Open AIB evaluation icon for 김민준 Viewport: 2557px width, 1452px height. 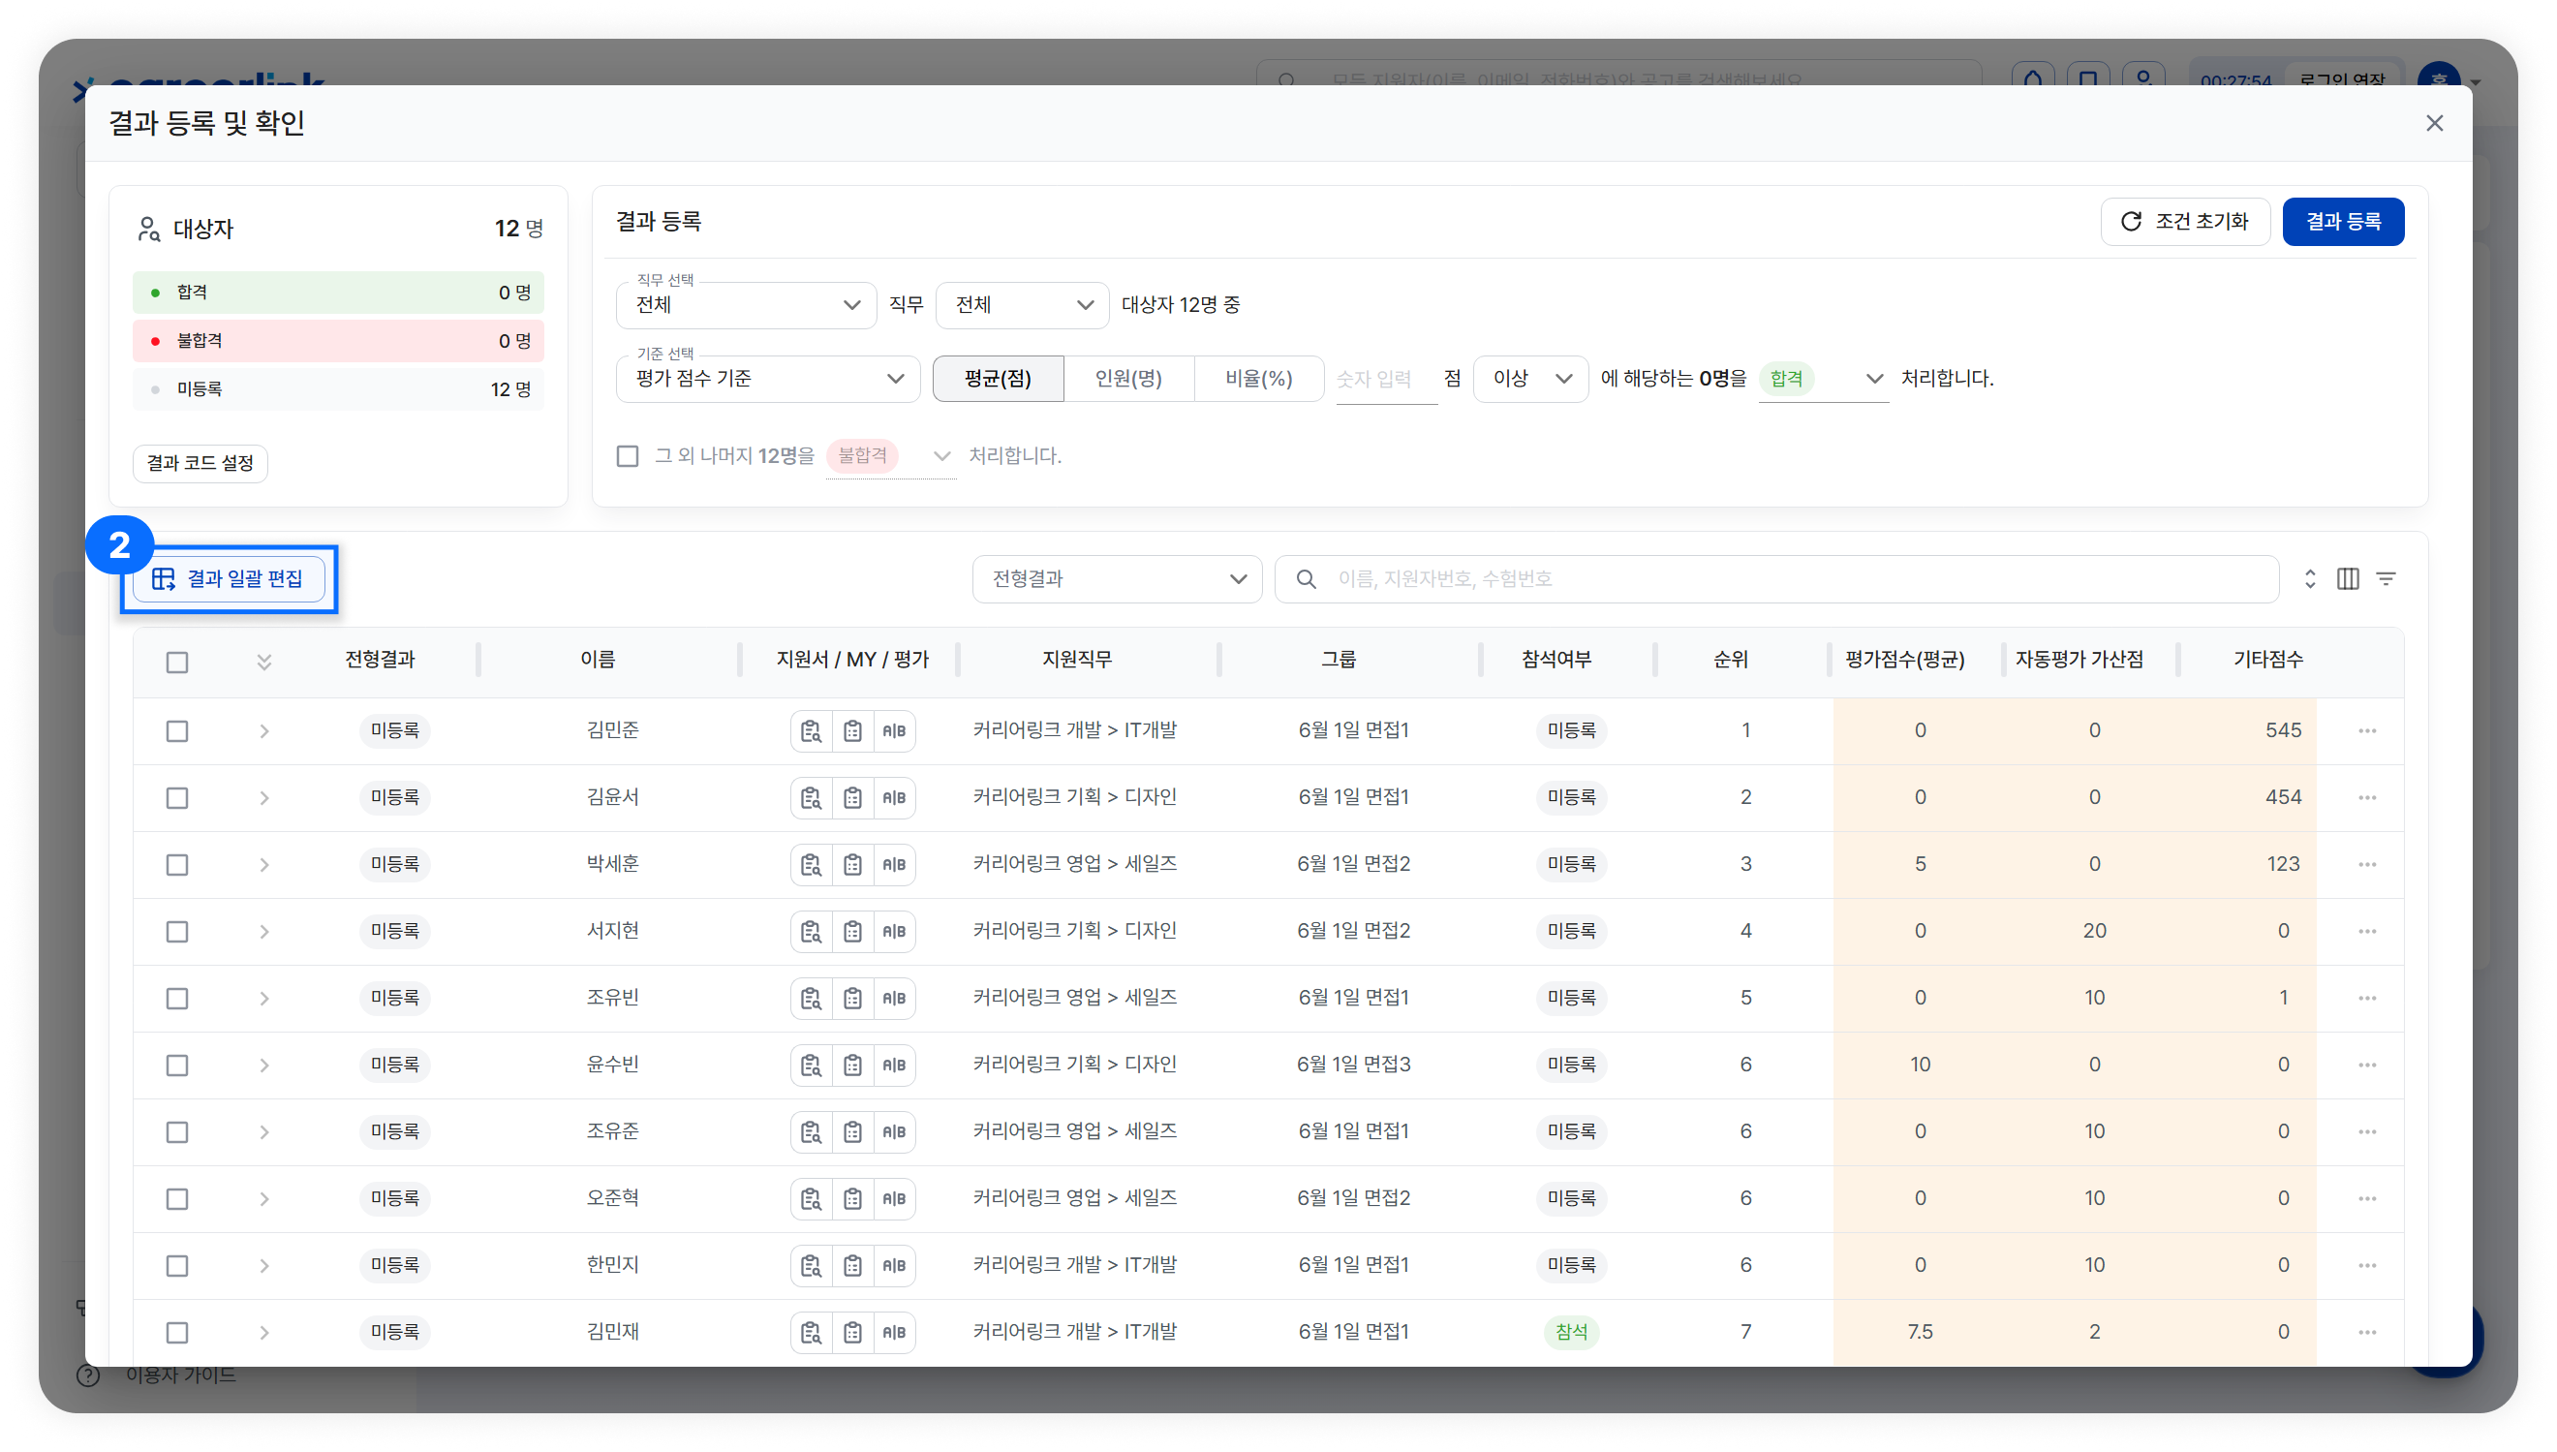(x=894, y=731)
